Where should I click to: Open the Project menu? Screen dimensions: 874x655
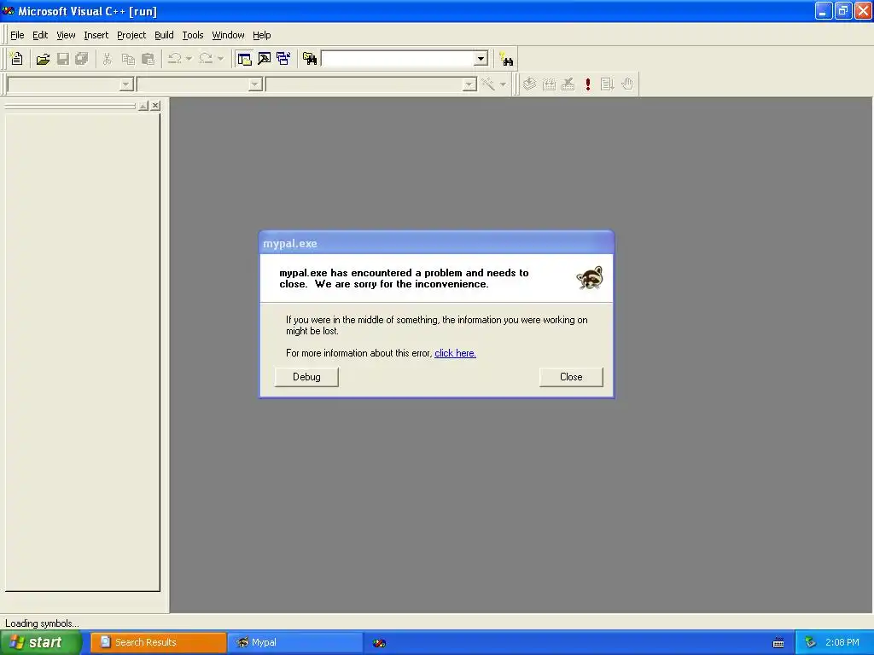click(x=131, y=35)
